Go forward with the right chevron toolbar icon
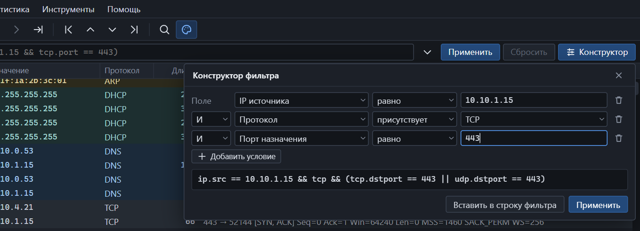This screenshot has height=231, width=640. tap(17, 30)
